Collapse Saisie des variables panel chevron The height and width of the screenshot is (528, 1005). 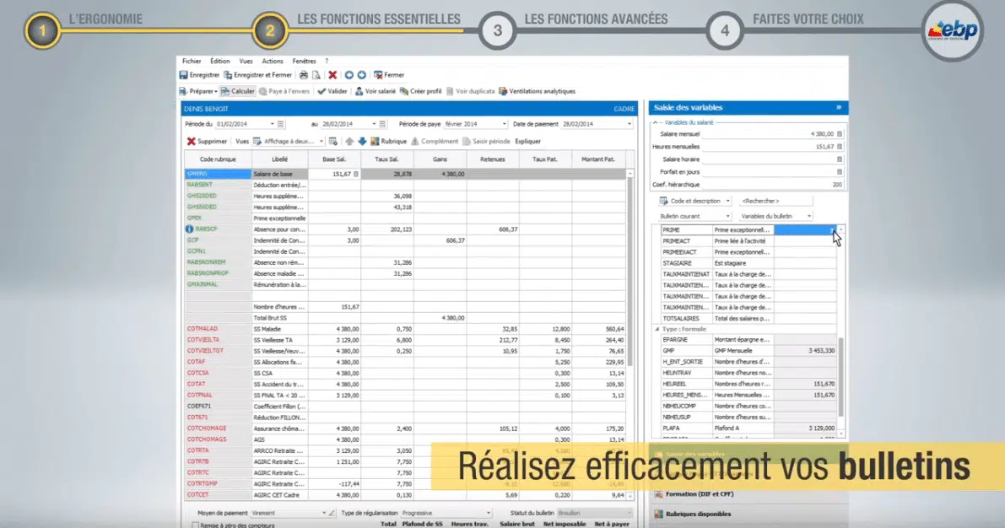839,108
